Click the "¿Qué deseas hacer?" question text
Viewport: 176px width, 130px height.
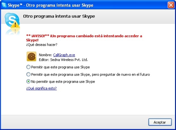pos(42,45)
